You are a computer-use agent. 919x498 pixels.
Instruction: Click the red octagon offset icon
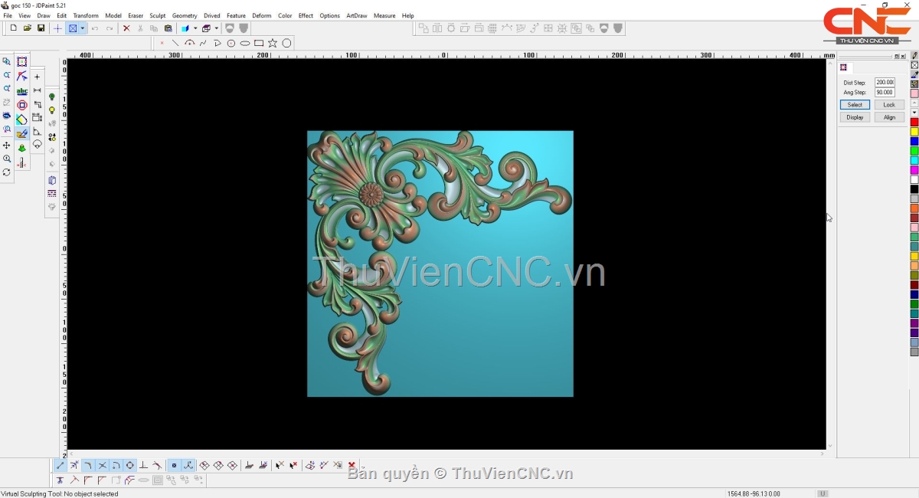(22, 105)
